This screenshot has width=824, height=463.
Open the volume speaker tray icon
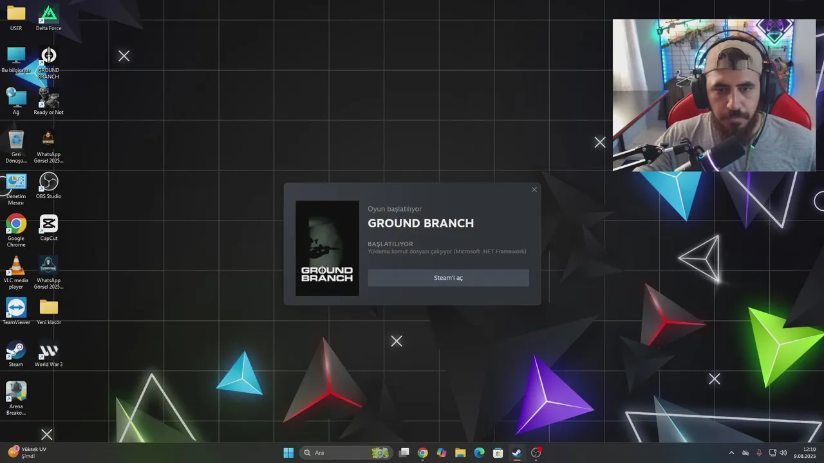pyautogui.click(x=783, y=453)
